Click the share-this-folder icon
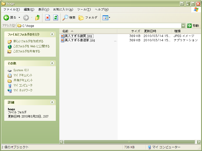 [x=10, y=52]
